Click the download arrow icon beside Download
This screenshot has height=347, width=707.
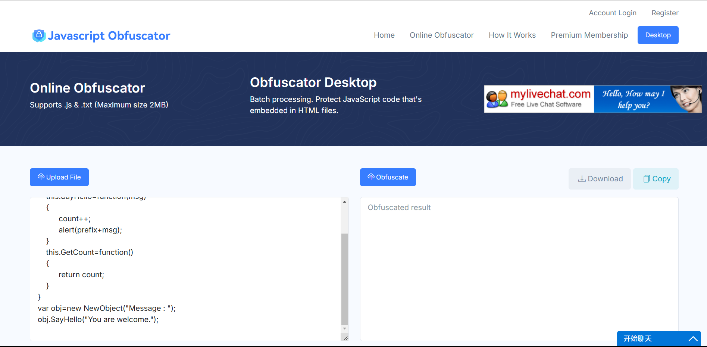point(581,179)
